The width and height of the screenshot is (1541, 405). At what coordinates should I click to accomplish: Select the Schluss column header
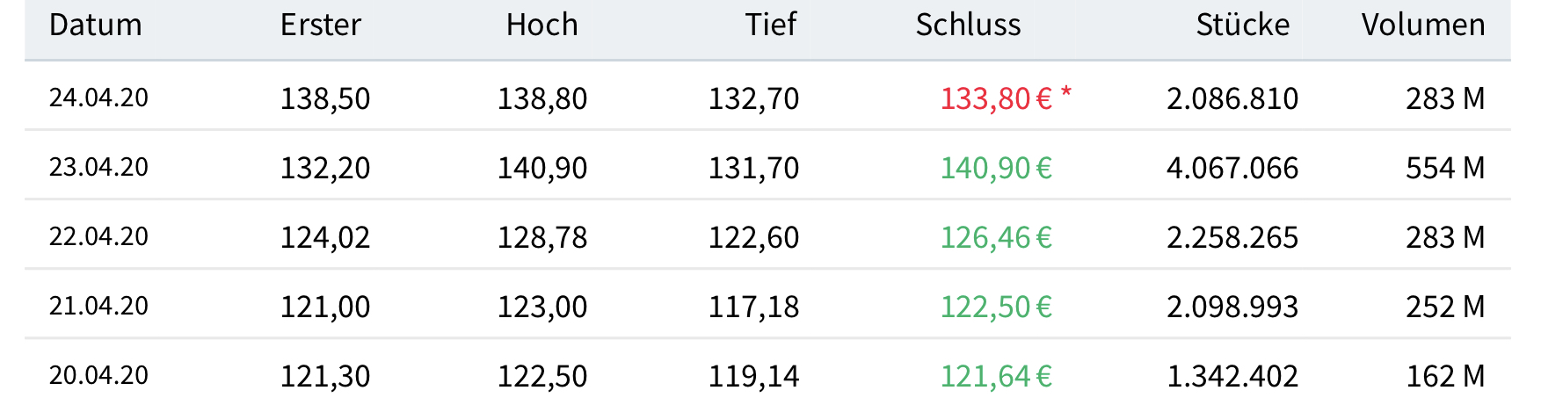(968, 25)
